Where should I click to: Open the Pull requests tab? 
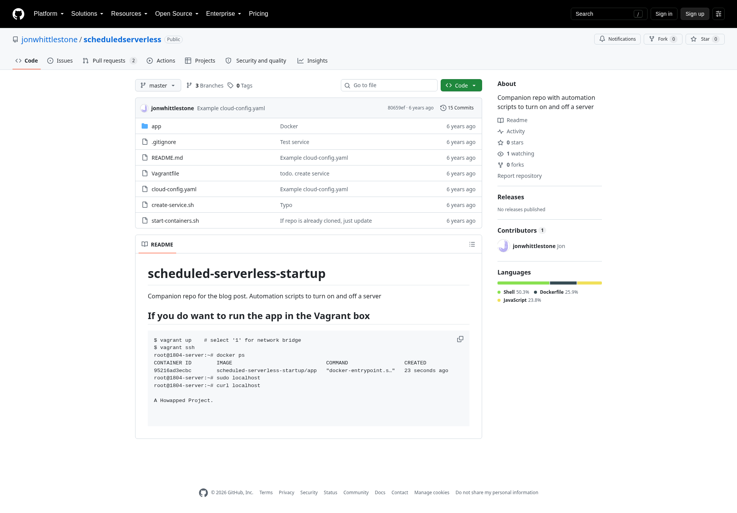pos(110,61)
